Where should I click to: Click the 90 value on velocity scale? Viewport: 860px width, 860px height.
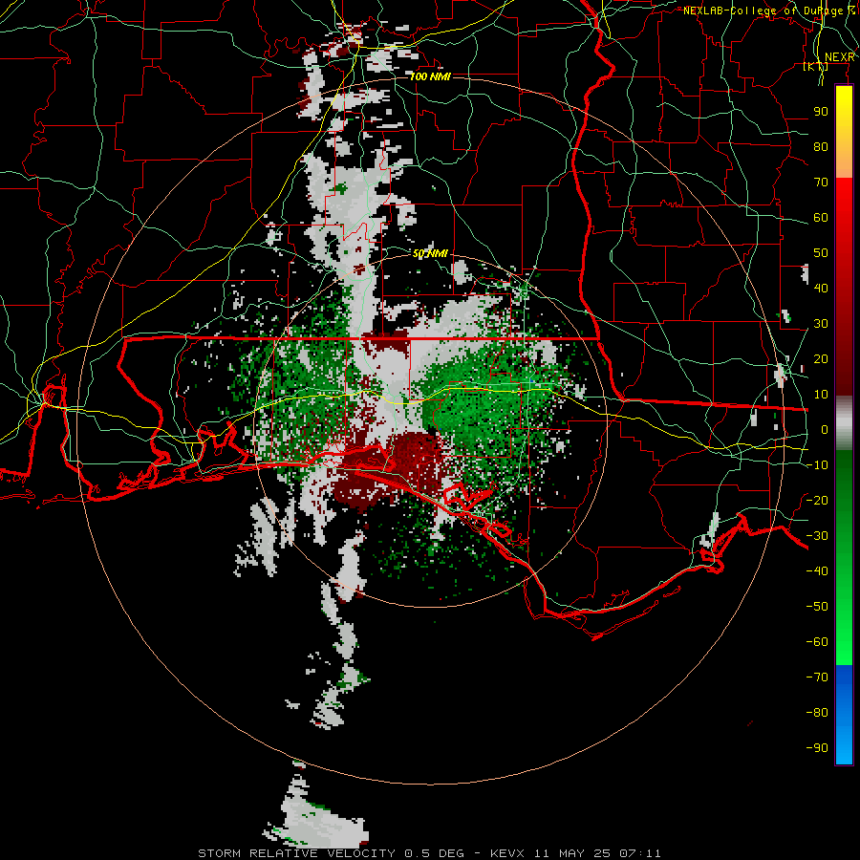click(821, 112)
